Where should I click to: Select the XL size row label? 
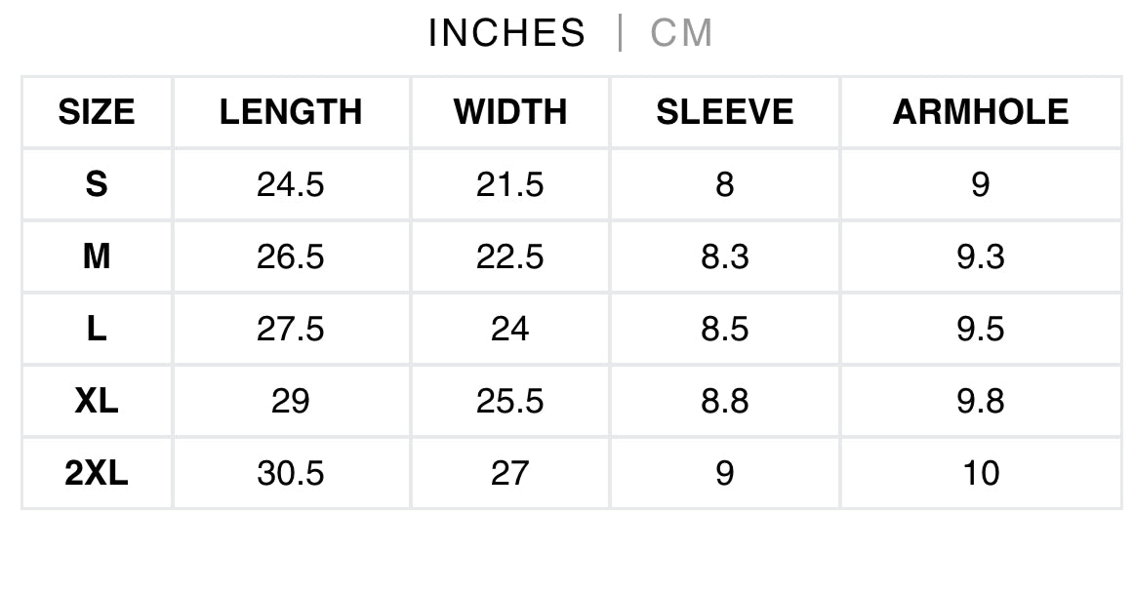(97, 401)
